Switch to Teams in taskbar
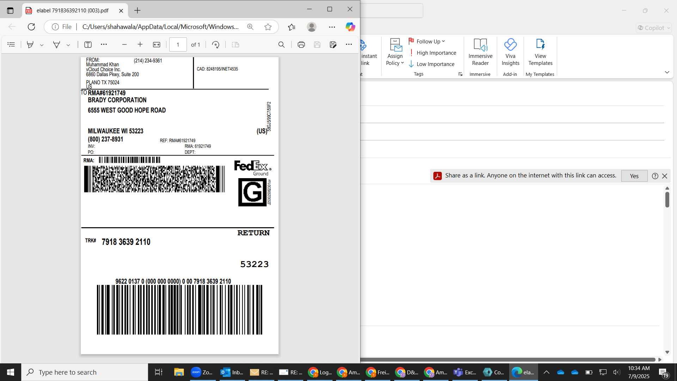The width and height of the screenshot is (677, 381). [464, 372]
